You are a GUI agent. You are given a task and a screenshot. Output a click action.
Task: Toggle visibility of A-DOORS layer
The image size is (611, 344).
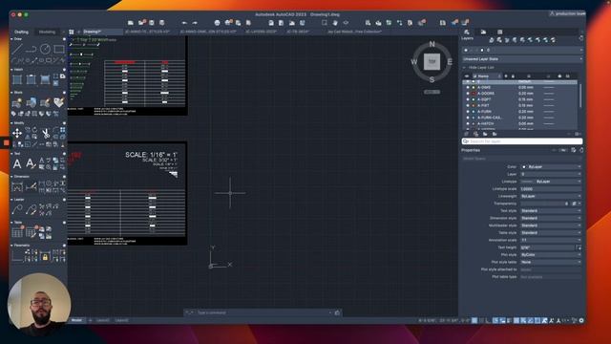468,94
